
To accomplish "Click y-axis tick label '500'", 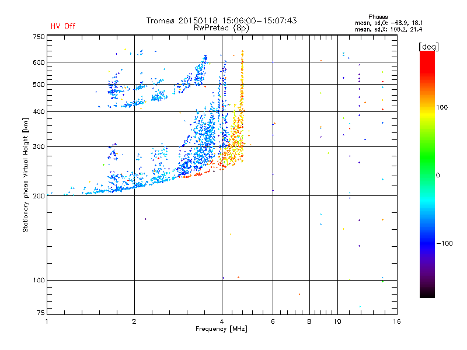I will [x=39, y=85].
